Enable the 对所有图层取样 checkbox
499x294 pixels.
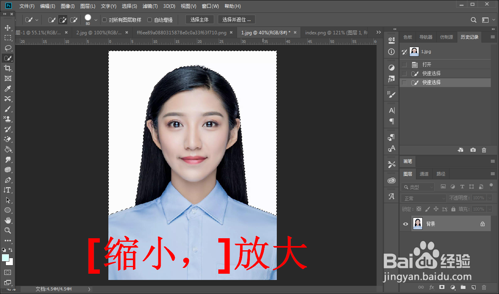[x=104, y=19]
